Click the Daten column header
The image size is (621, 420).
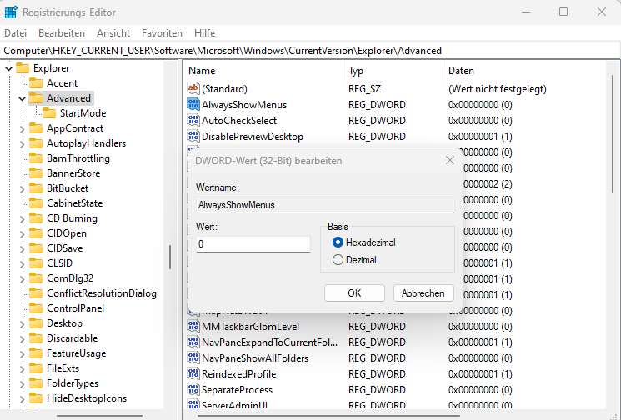click(524, 71)
